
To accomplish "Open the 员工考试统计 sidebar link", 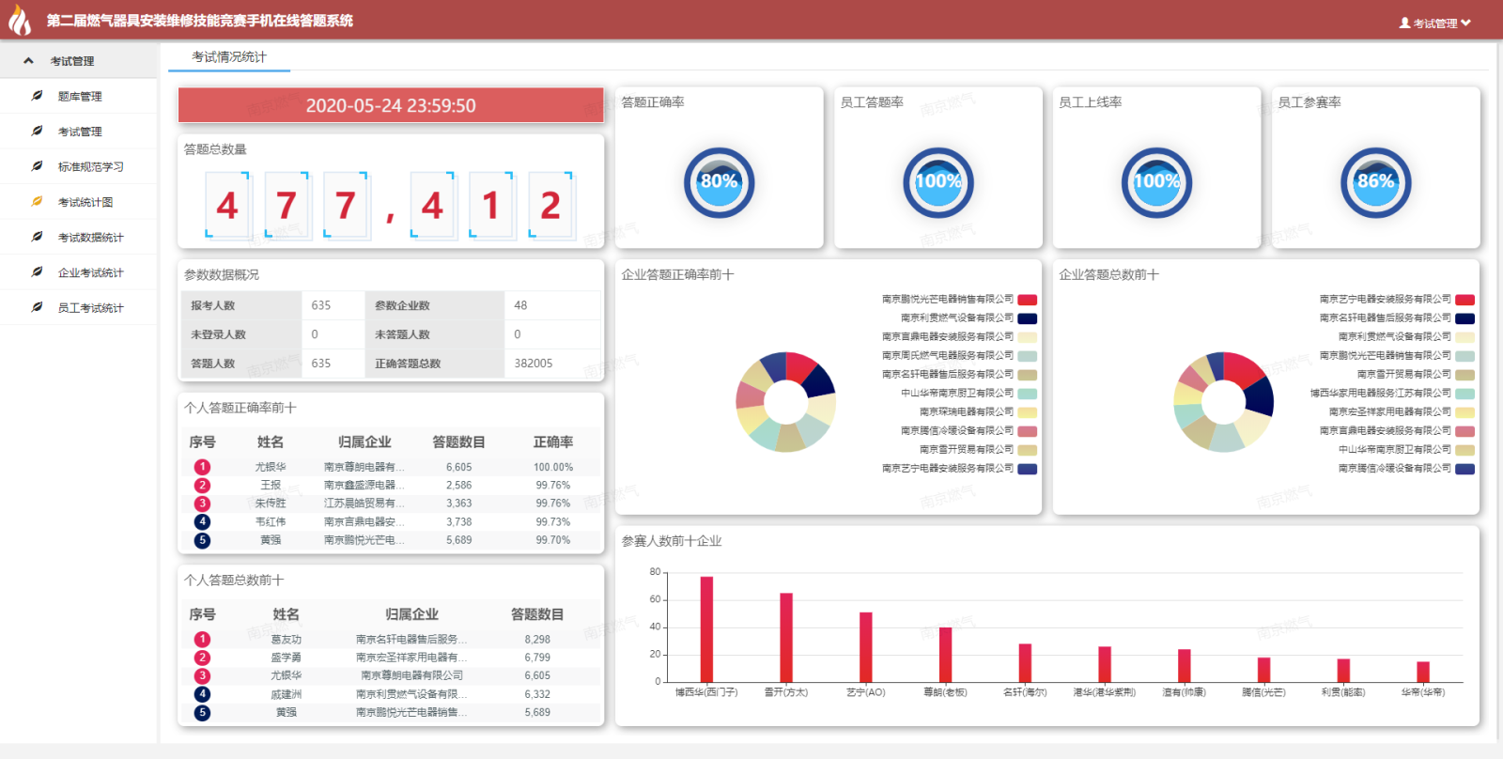I will tap(90, 307).
